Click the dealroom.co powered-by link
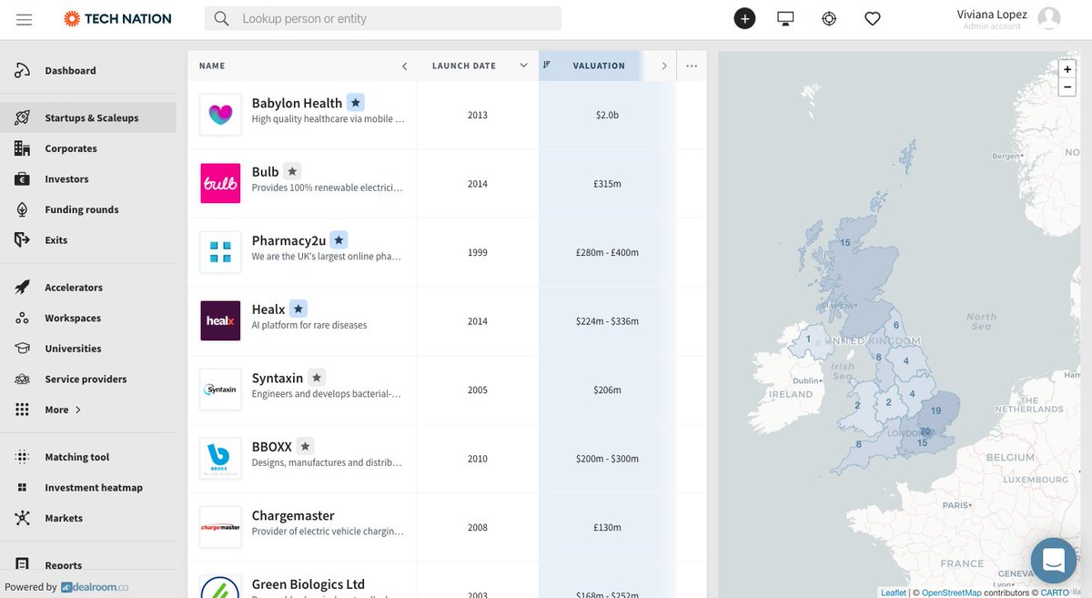 pos(95,587)
